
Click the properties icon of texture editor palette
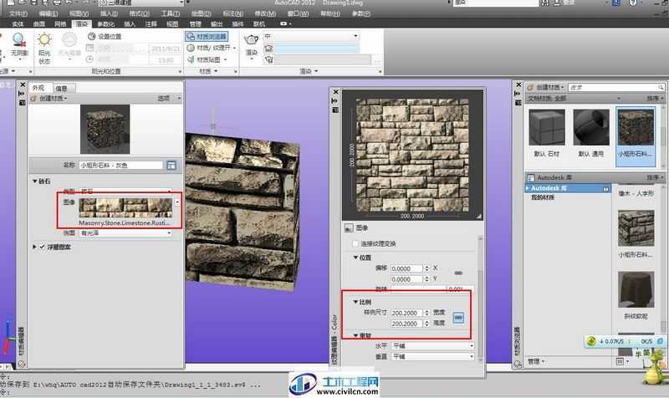[335, 110]
